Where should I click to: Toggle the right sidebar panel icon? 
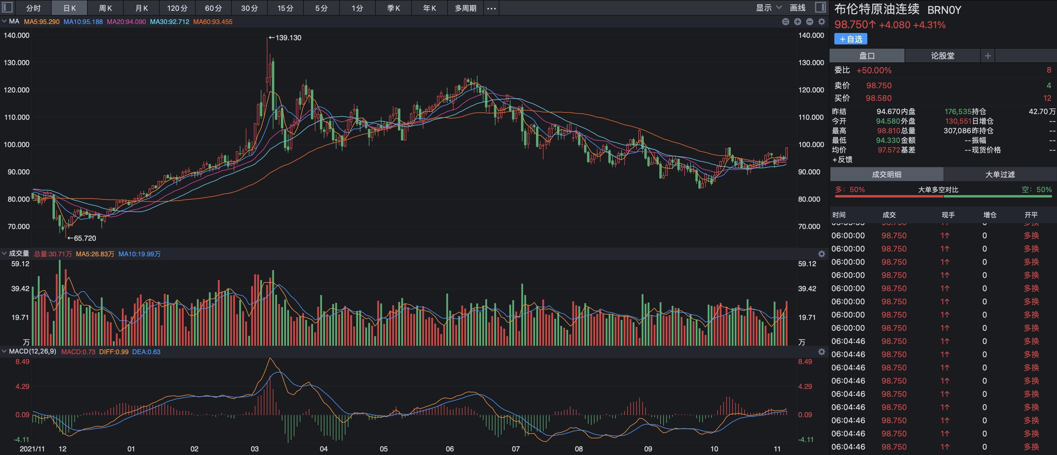point(820,8)
